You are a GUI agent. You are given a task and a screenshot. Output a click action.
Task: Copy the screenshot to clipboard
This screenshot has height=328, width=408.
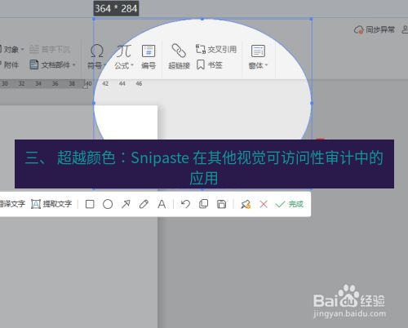click(203, 204)
